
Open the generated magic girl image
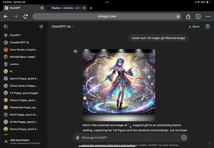tap(119, 85)
